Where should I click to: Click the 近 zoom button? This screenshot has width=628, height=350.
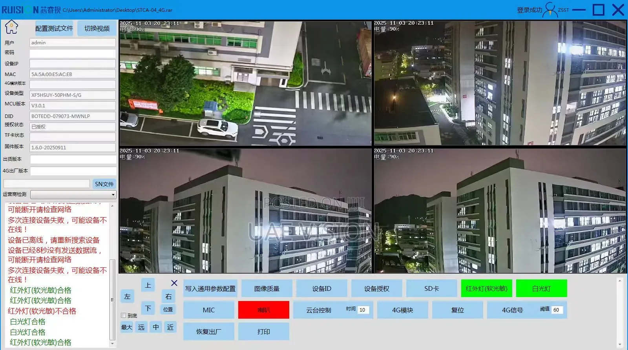point(170,327)
